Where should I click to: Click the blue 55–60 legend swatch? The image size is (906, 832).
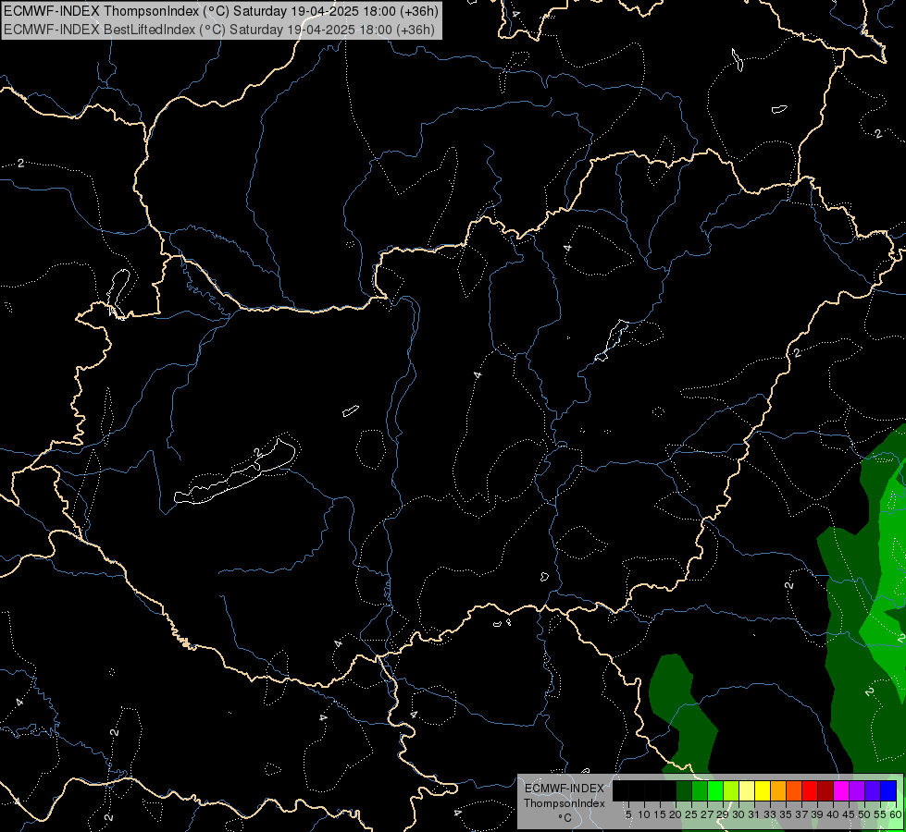[x=888, y=791]
